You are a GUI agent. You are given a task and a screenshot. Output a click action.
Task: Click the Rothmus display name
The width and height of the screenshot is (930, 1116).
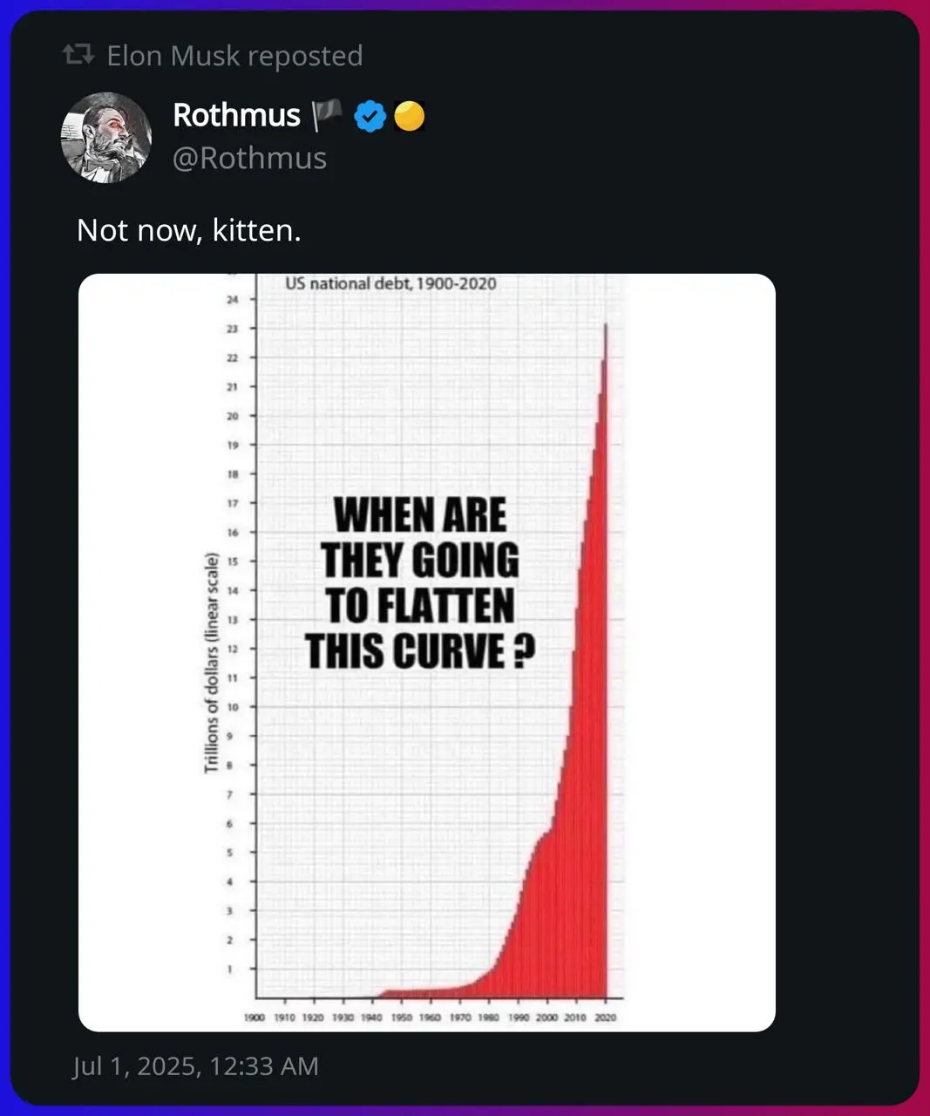pyautogui.click(x=236, y=115)
